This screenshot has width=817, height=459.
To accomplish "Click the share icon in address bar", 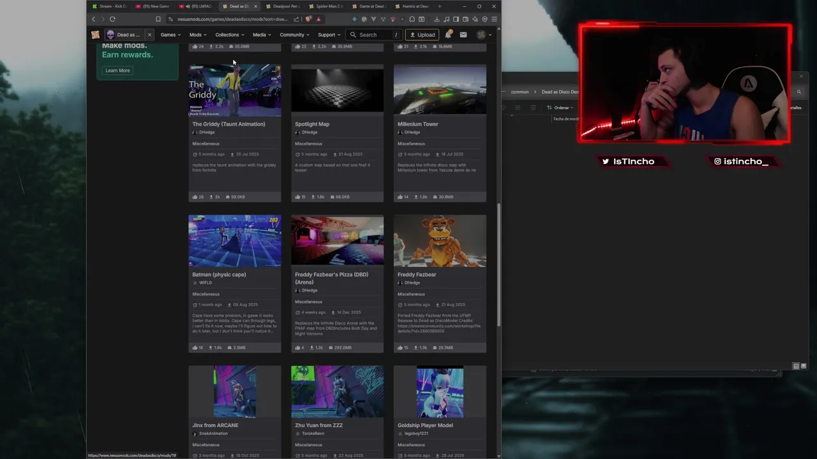I will (x=296, y=19).
